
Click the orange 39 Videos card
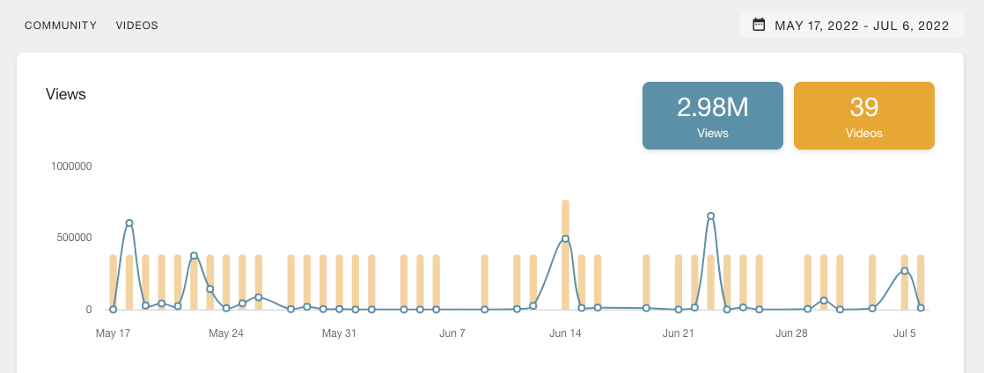click(x=864, y=116)
